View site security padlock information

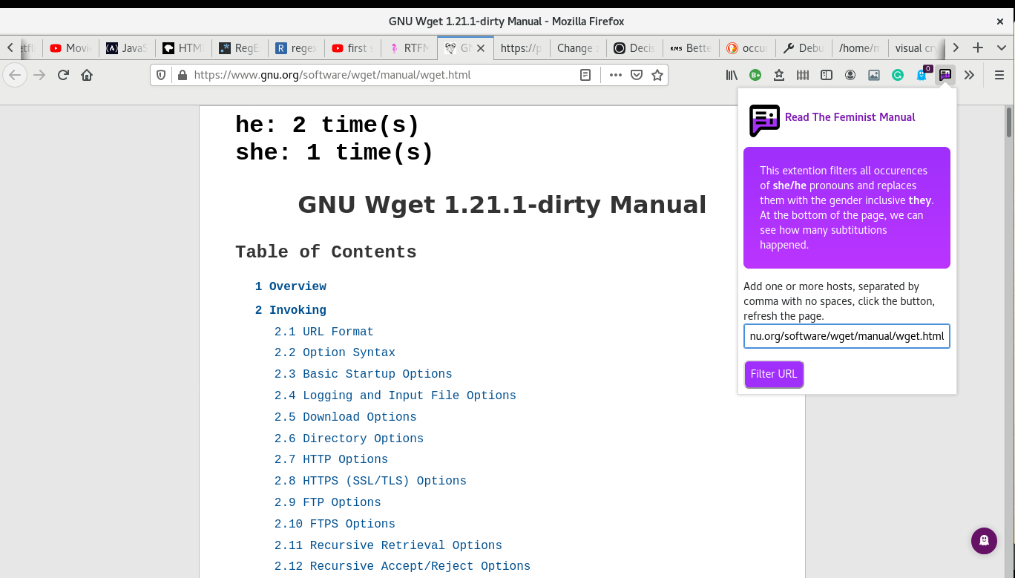(183, 75)
